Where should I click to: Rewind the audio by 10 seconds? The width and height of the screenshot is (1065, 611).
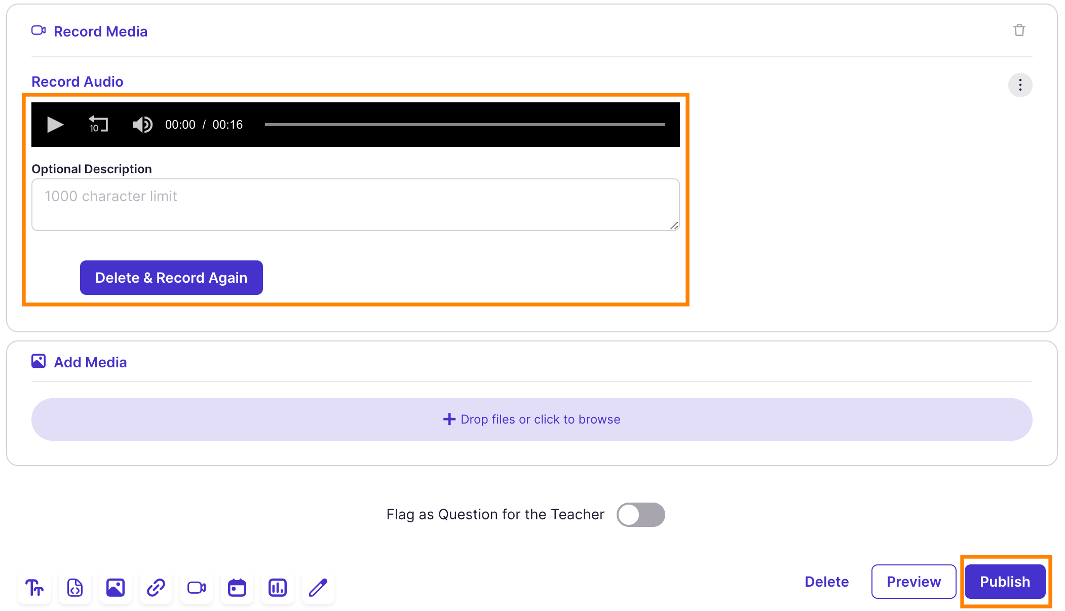[x=98, y=125]
